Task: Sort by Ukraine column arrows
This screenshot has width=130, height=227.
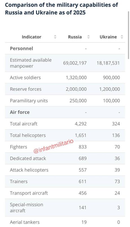Action: click(x=122, y=37)
